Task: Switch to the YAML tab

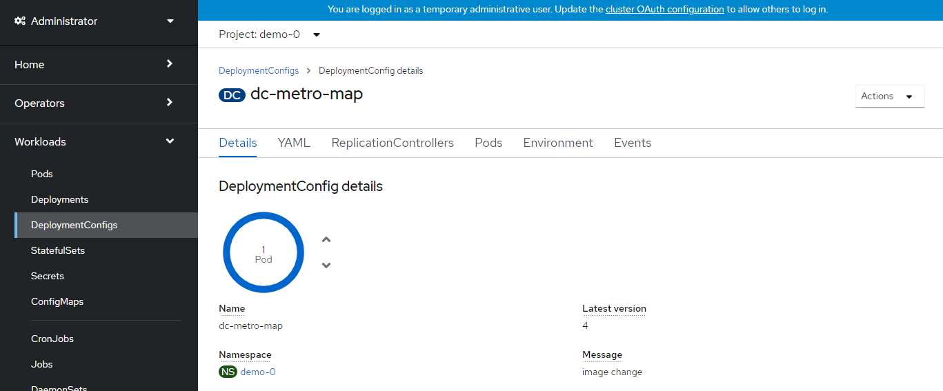Action: (x=294, y=143)
